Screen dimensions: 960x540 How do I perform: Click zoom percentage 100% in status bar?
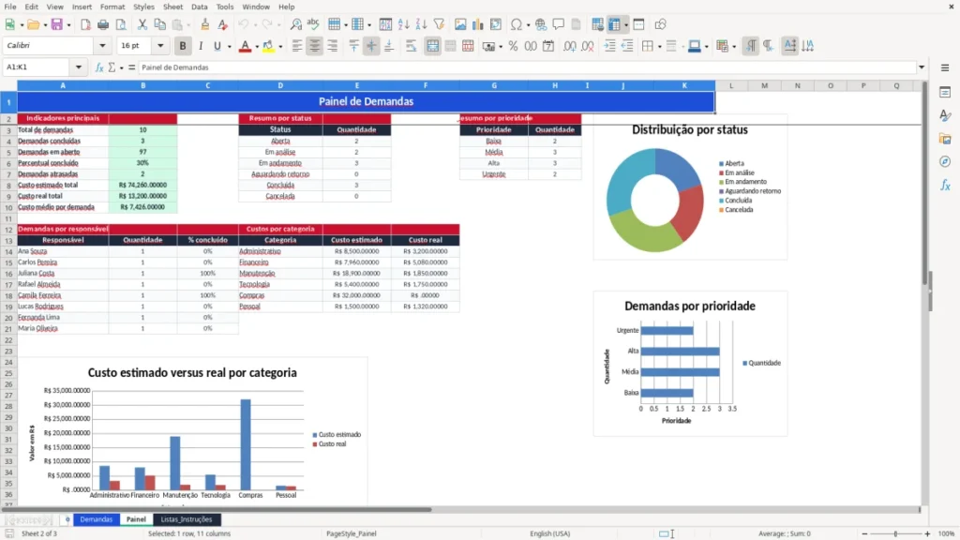tap(947, 533)
